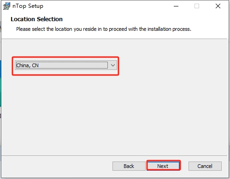Click the blank footer area left of Back

point(57,166)
